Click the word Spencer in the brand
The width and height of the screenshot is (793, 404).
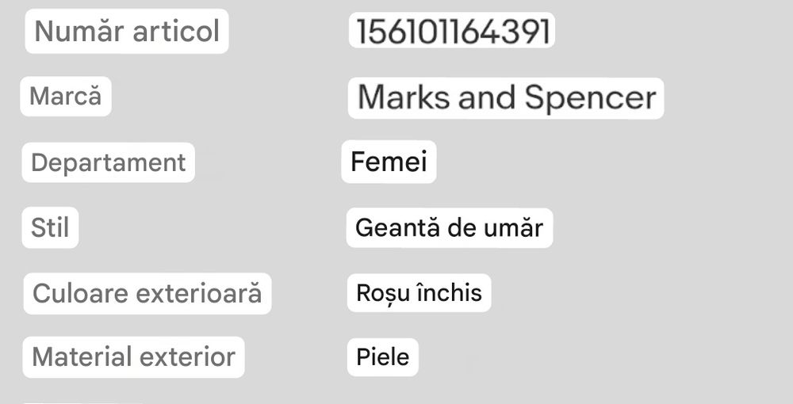pos(590,98)
